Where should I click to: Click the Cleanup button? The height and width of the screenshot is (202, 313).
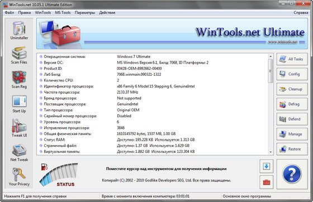pos(292,89)
